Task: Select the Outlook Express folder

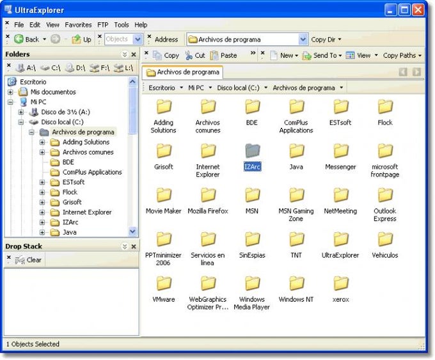Action: tap(385, 205)
